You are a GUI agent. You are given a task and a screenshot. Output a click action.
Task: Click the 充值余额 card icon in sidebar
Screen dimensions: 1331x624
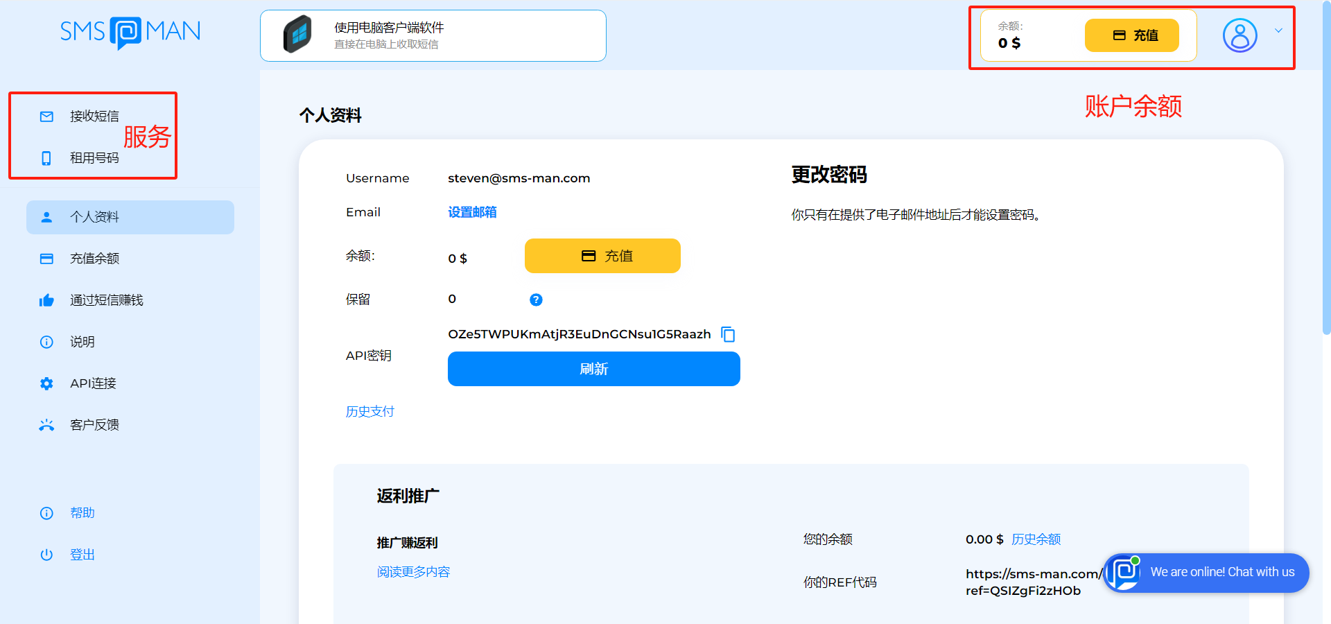pos(46,258)
